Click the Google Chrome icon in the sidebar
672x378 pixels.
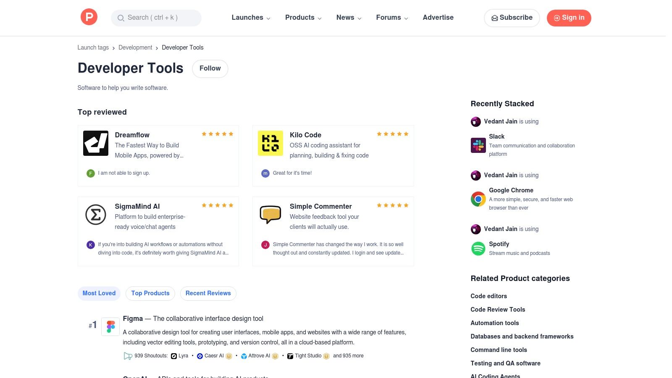click(478, 199)
